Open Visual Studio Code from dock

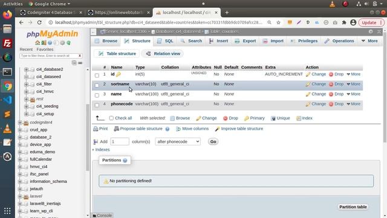click(x=7, y=100)
